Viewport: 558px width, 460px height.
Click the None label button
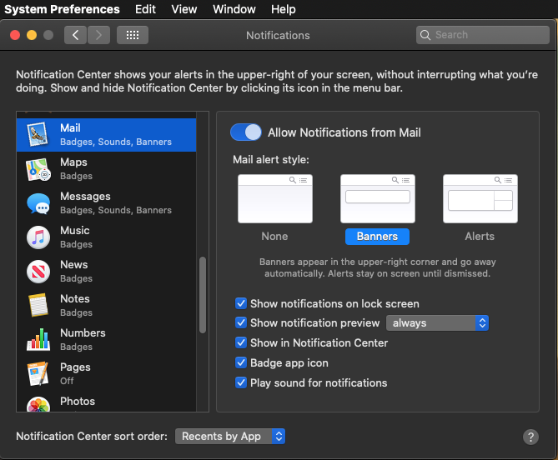pos(274,237)
